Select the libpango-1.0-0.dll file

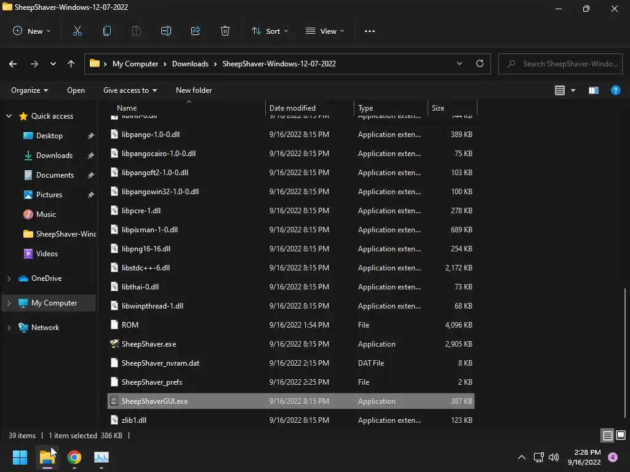pyautogui.click(x=291, y=135)
